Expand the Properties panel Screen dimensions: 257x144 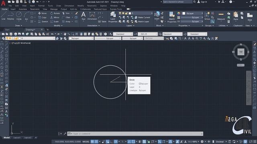pyautogui.click(x=184, y=26)
